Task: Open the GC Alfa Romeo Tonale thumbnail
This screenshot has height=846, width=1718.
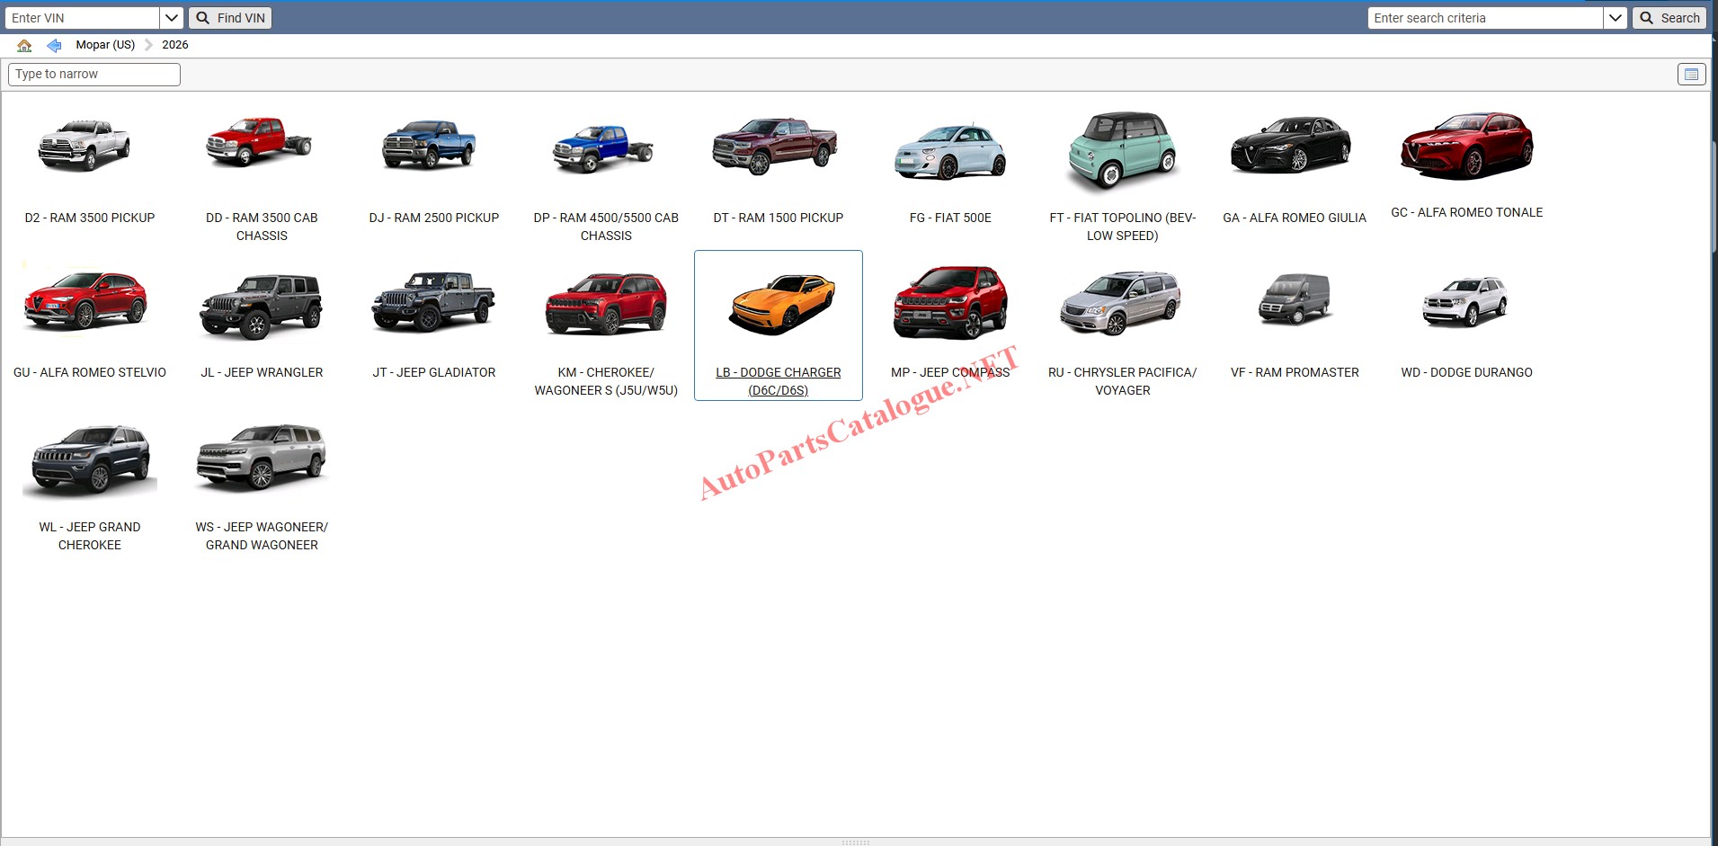Action: [x=1467, y=146]
